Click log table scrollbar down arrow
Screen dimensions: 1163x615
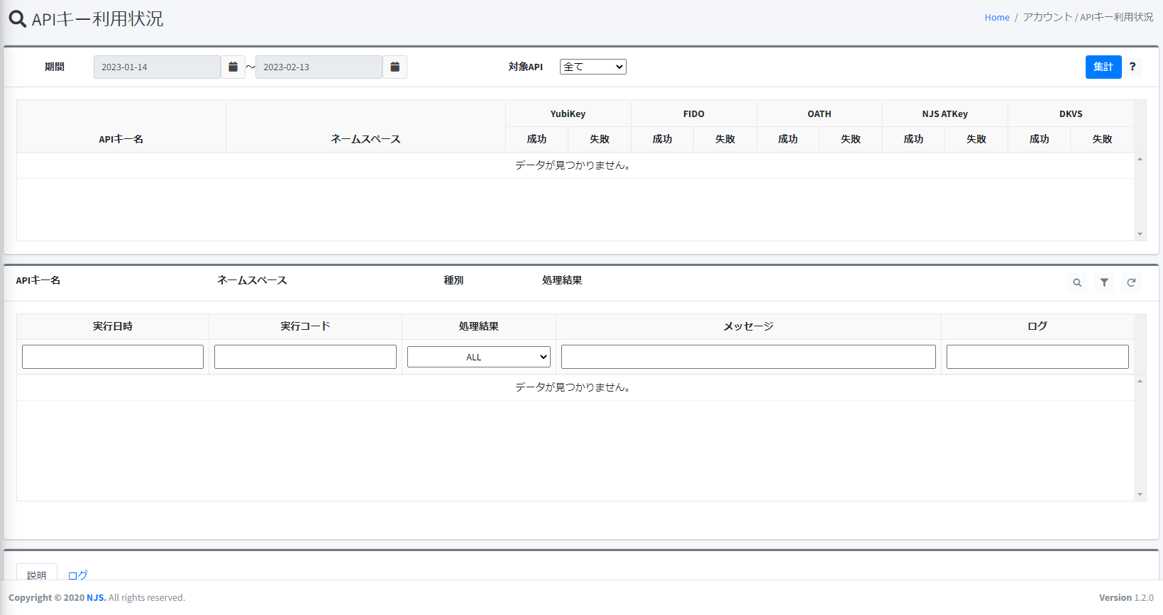(x=1140, y=494)
